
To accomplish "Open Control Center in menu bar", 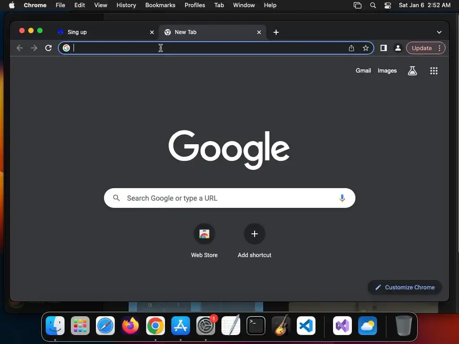I will tap(388, 5).
